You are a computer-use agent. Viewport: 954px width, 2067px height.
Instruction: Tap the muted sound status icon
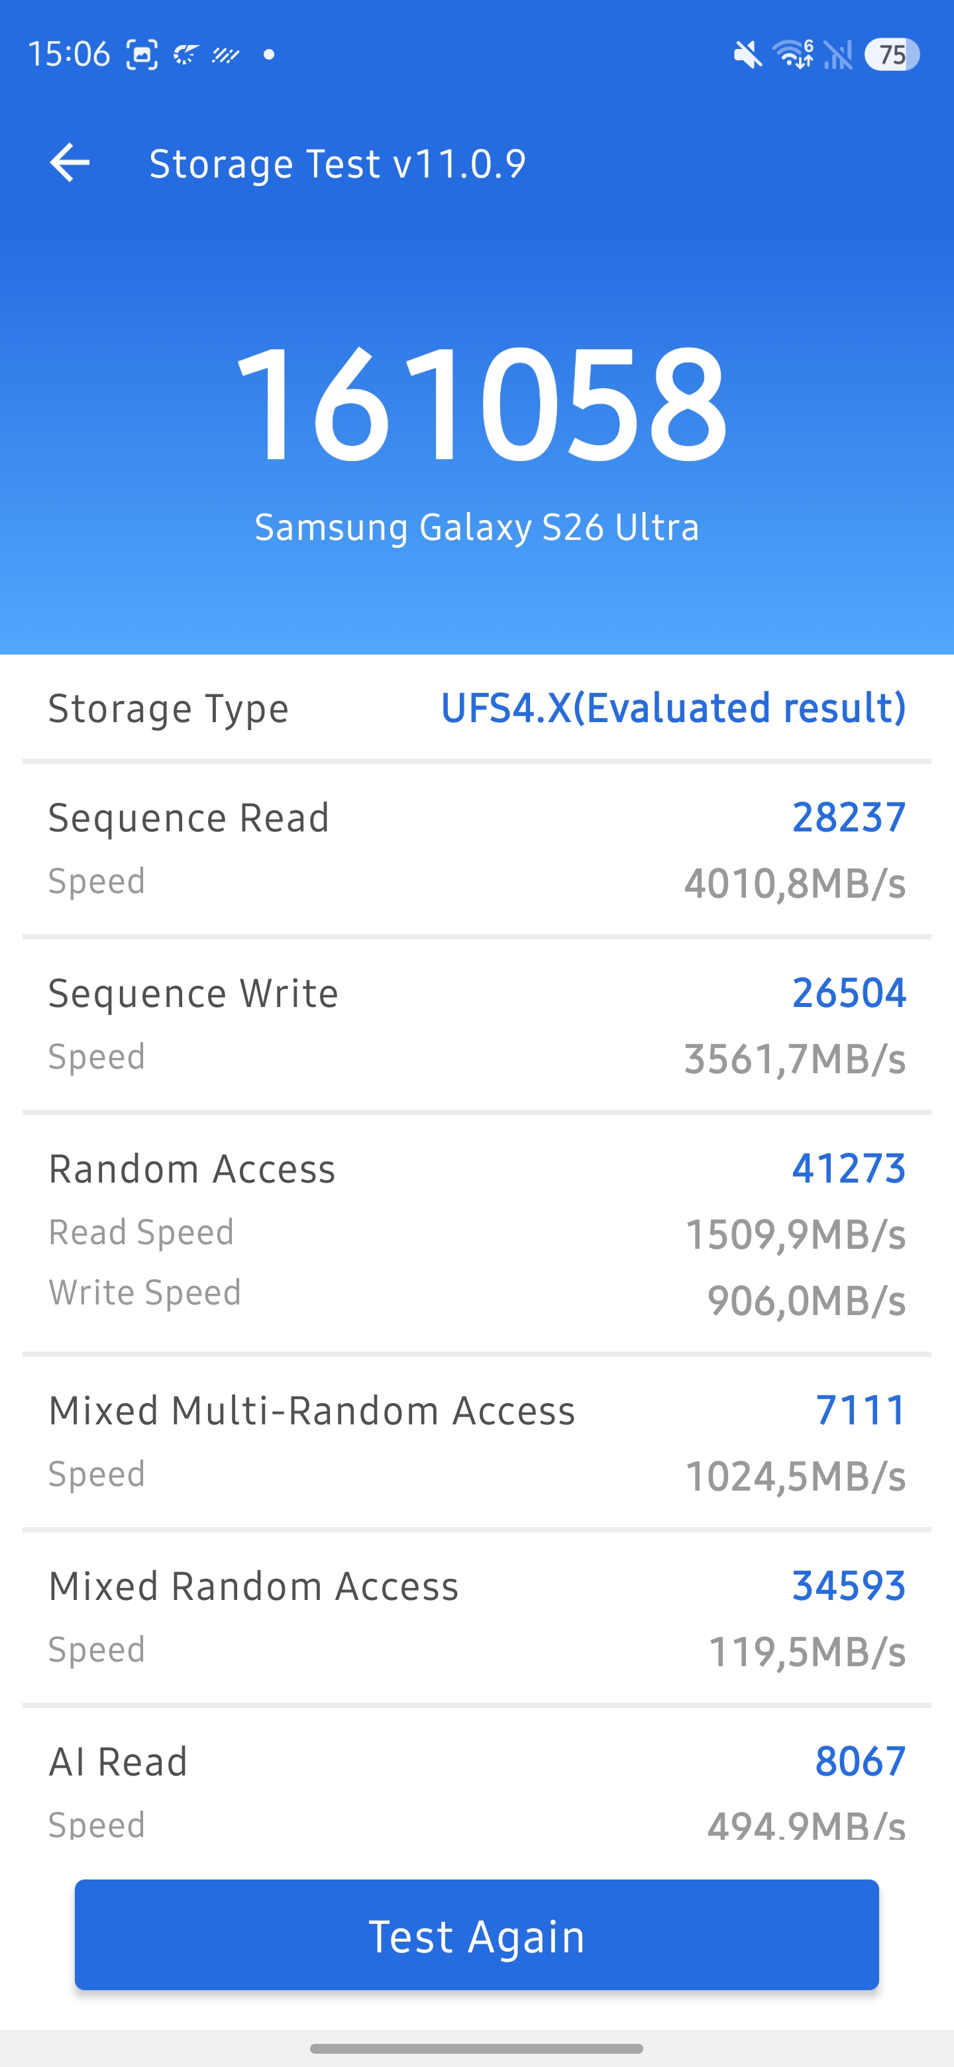tap(748, 54)
